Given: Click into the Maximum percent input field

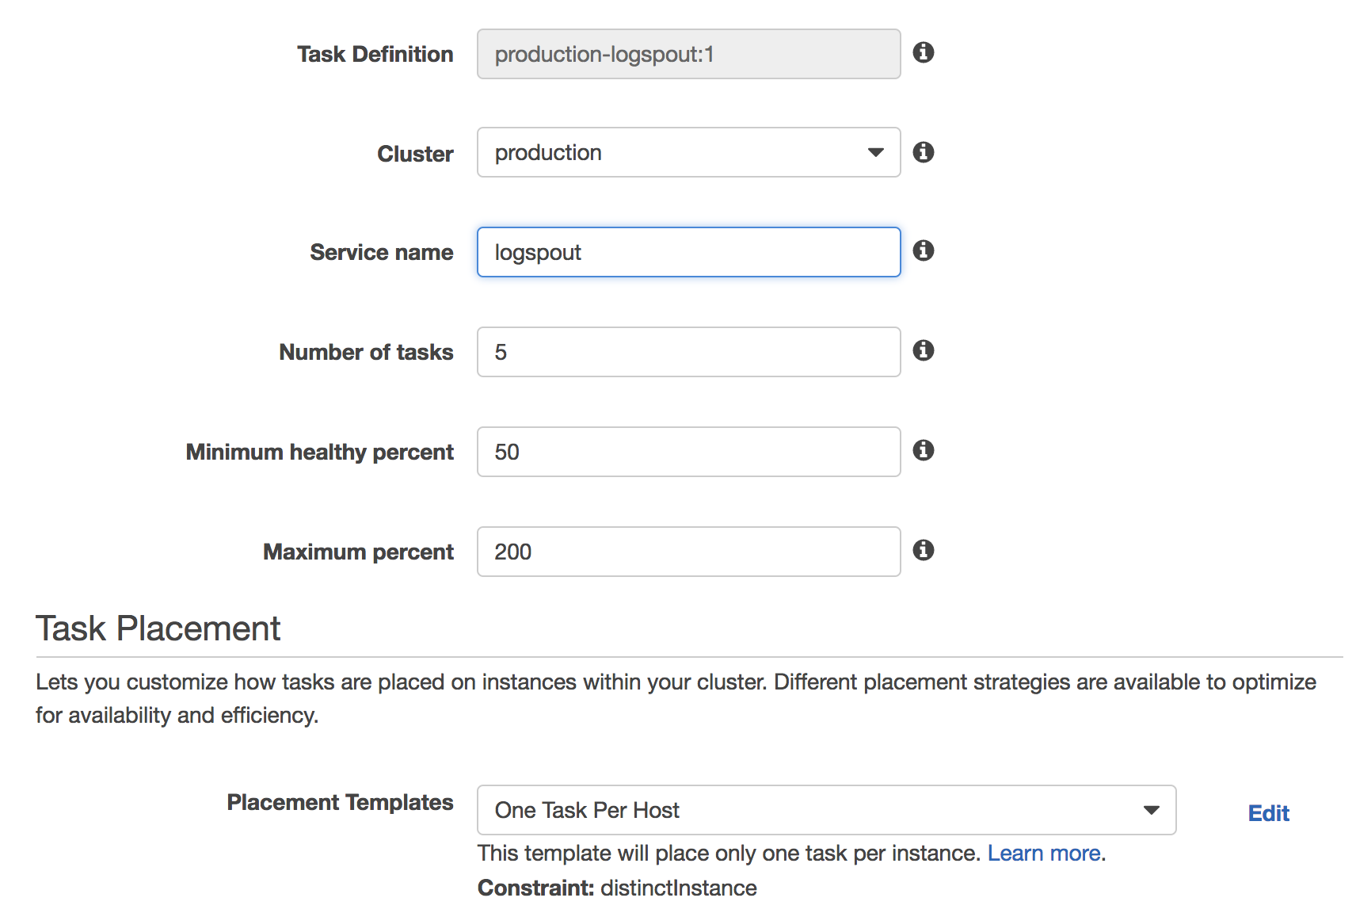Looking at the screenshot, I should point(688,552).
